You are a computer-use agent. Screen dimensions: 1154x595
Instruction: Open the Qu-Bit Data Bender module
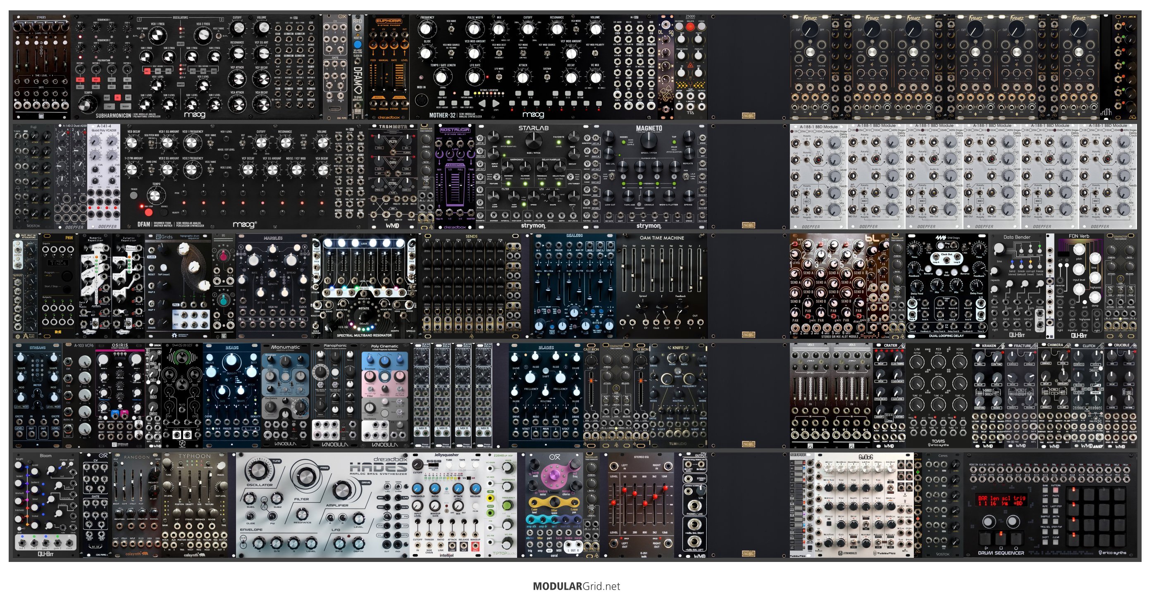1017,286
